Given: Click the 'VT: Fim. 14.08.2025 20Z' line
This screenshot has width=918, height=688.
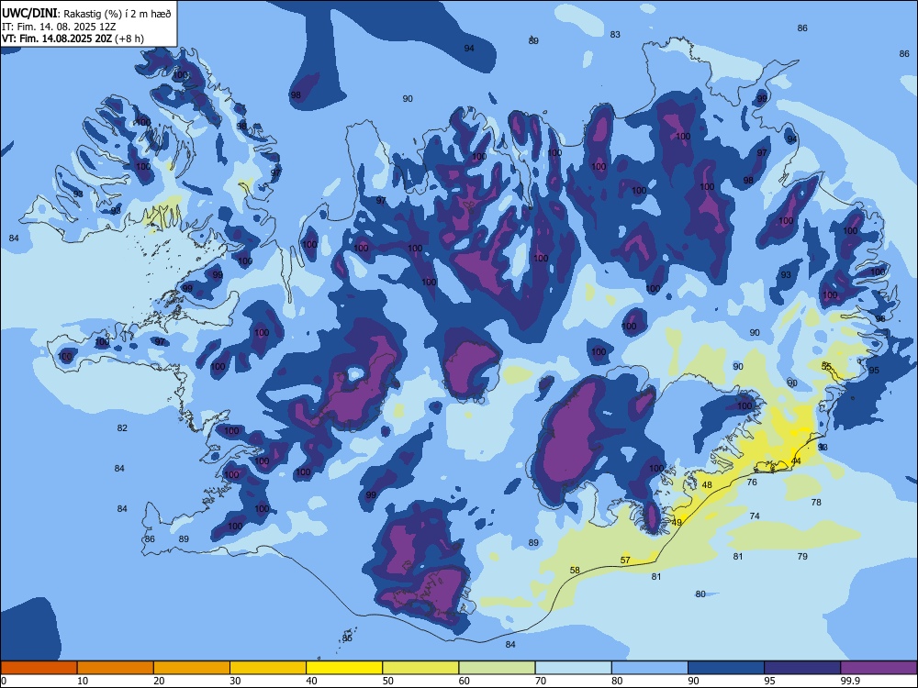Looking at the screenshot, I should (57, 39).
